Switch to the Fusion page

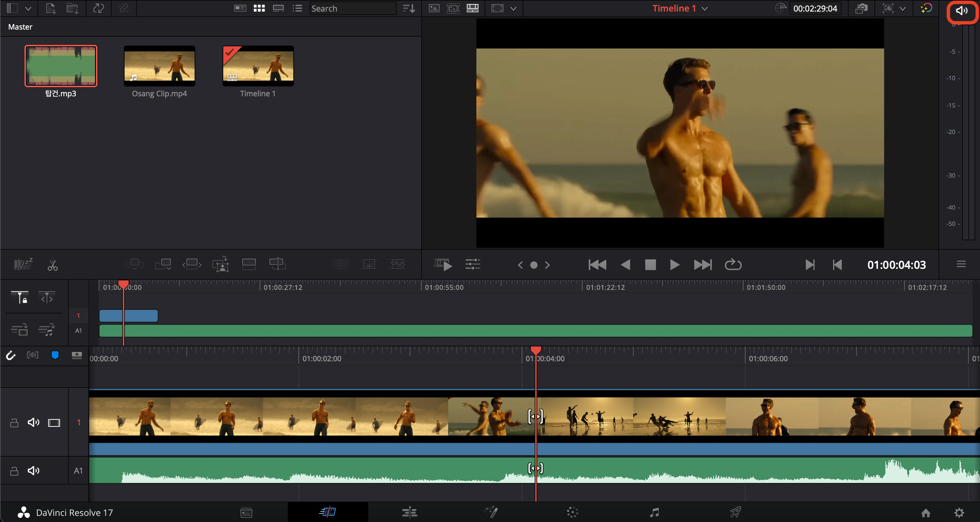coord(491,512)
